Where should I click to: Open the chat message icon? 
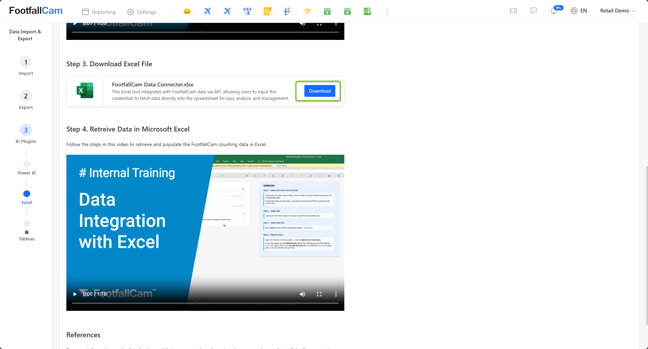(534, 11)
